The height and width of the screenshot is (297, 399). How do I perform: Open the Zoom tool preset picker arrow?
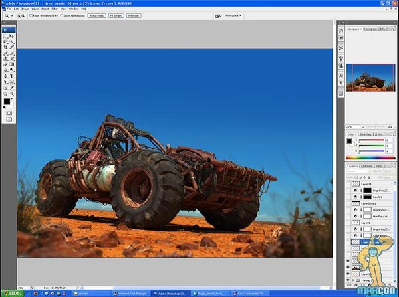click(12, 16)
